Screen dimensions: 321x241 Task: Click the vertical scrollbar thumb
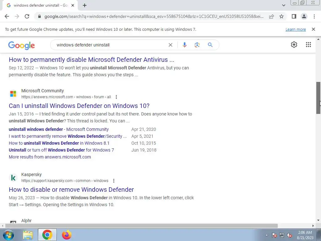point(318,98)
